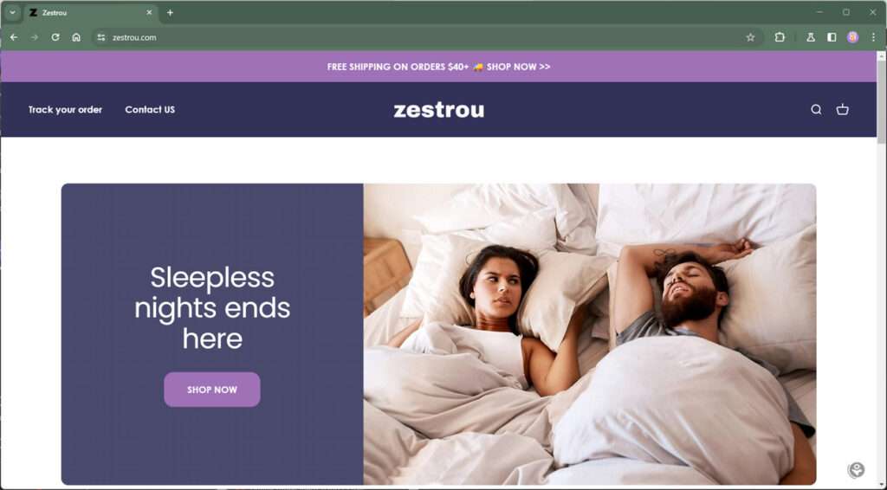887x490 pixels.
Task: Reload the page with the refresh icon
Action: [x=55, y=37]
